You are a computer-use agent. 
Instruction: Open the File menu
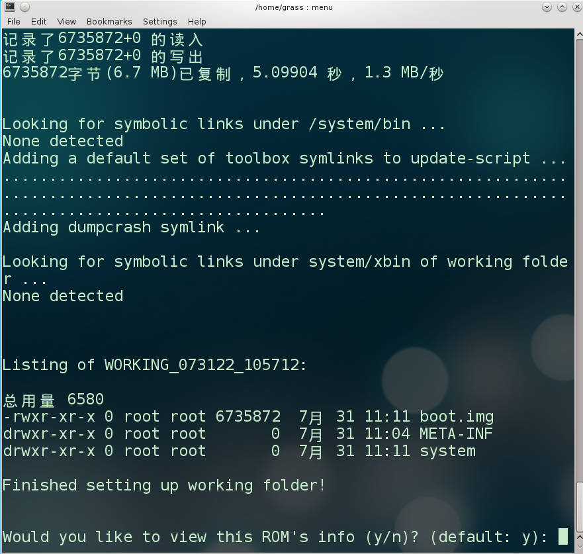pos(13,21)
